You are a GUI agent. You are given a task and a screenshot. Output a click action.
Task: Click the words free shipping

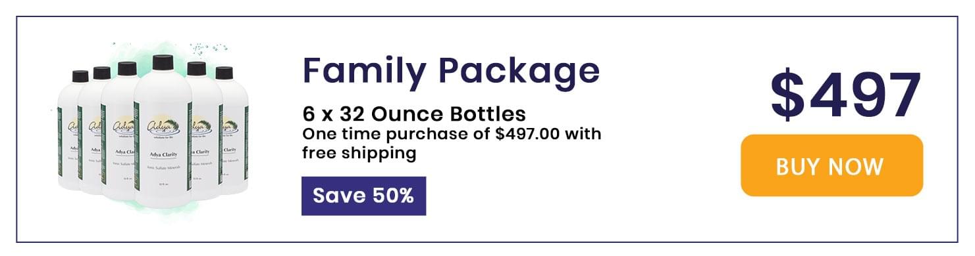[359, 153]
